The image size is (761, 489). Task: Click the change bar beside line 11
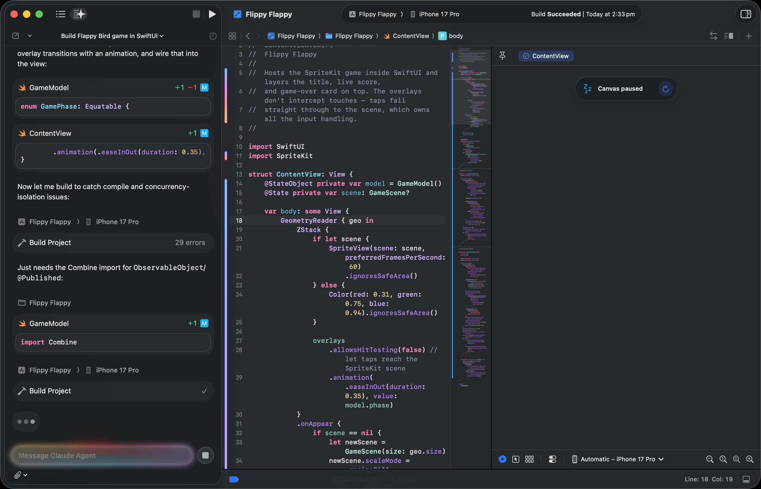coord(226,156)
